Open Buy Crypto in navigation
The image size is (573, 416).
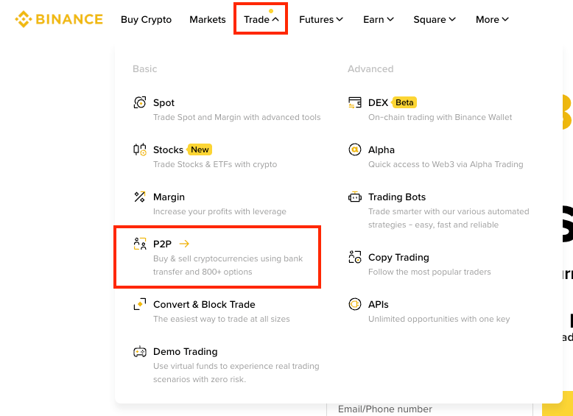[x=146, y=19]
